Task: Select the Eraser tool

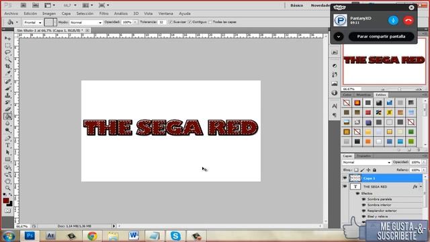Action: click(7, 109)
